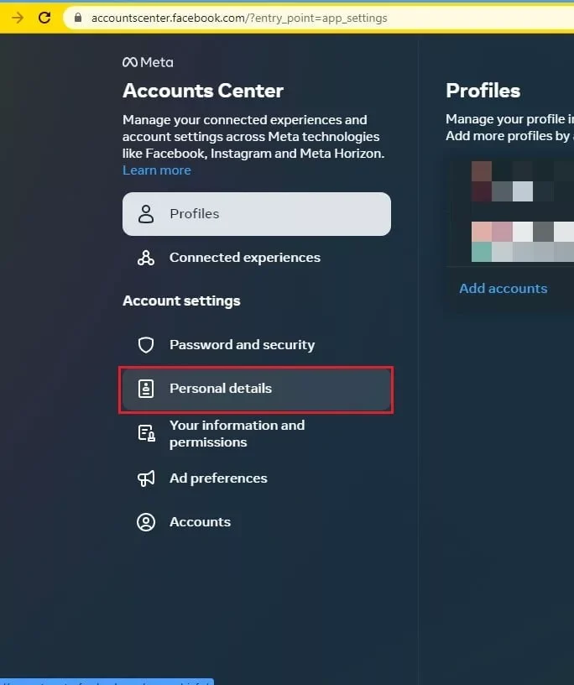Reload the page with the refresh icon

click(x=44, y=18)
